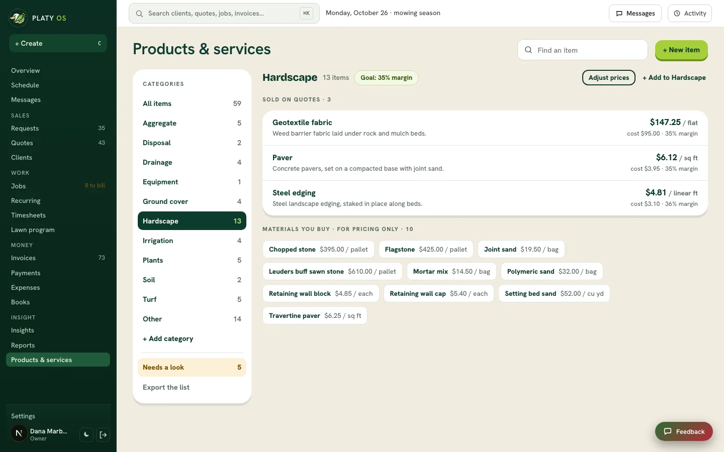Click the Polymeric sand material chip
This screenshot has width=724, height=452.
click(552, 272)
